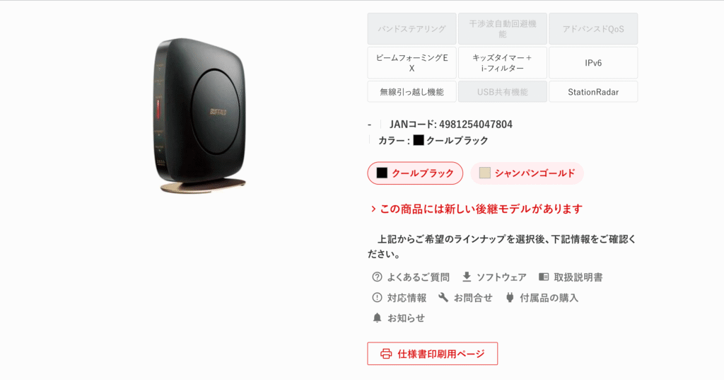724x380 pixels.
Task: Click the bell notifications icon
Action: [377, 318]
